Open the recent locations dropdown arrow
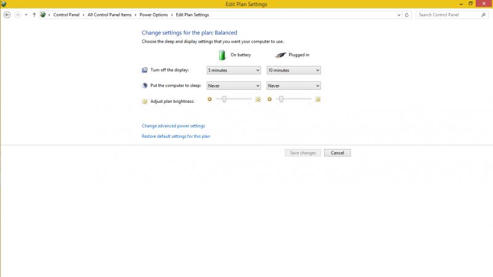493x277 pixels. coord(26,15)
